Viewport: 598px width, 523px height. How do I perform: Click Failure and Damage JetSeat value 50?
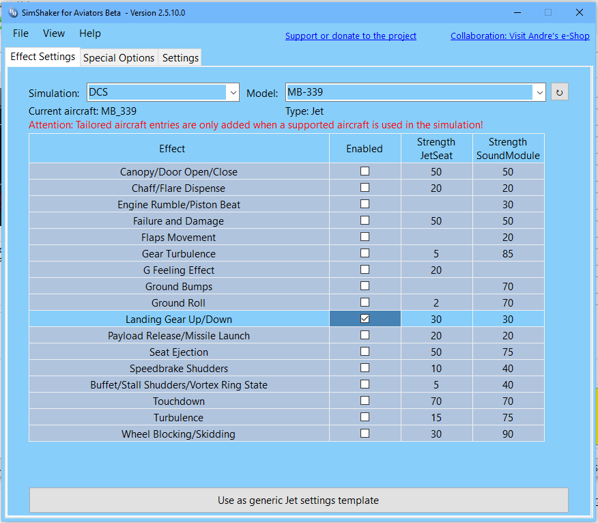click(x=436, y=221)
